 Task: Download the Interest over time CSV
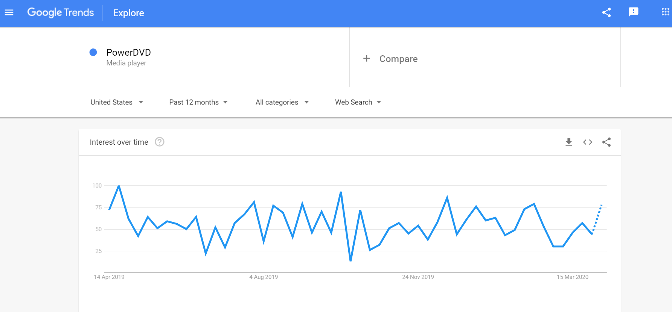pos(569,142)
